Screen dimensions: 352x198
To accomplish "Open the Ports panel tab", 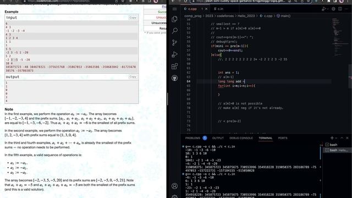I will [x=283, y=138].
